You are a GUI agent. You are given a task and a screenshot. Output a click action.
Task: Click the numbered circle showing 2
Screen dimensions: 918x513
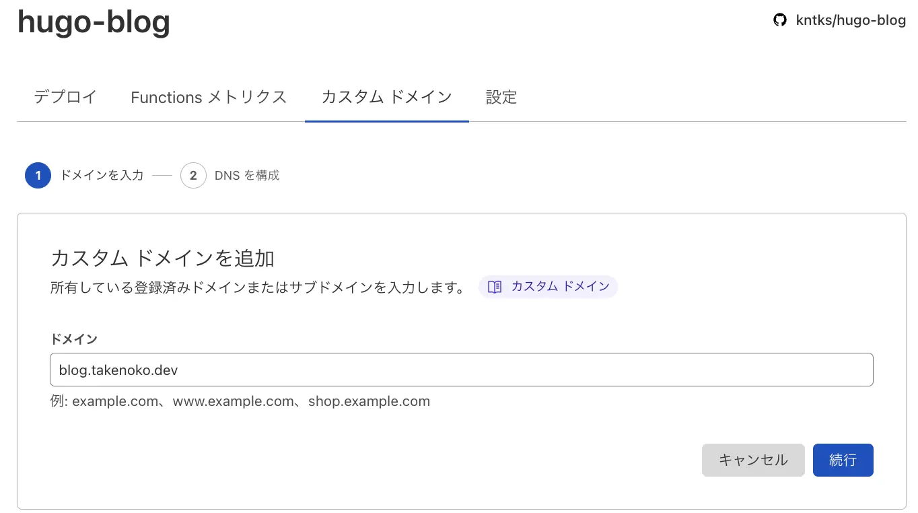point(193,175)
